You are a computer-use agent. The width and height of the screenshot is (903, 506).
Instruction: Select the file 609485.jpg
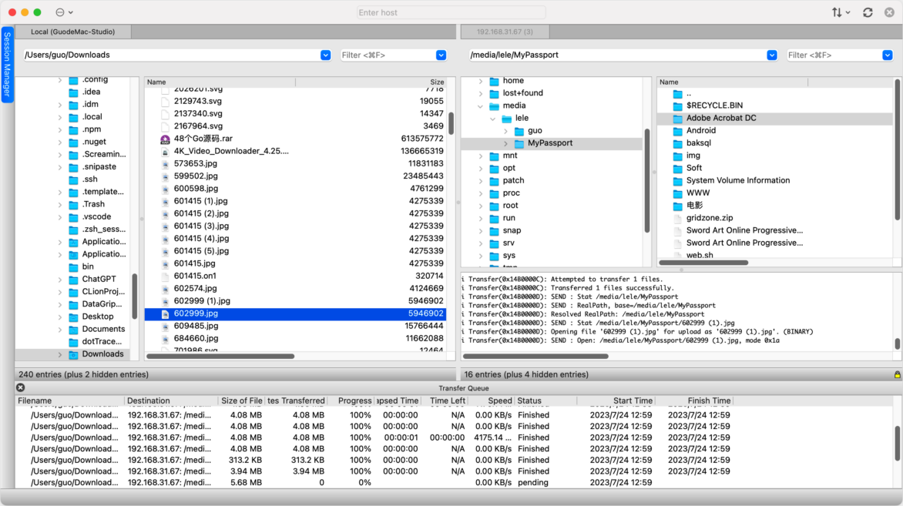196,326
